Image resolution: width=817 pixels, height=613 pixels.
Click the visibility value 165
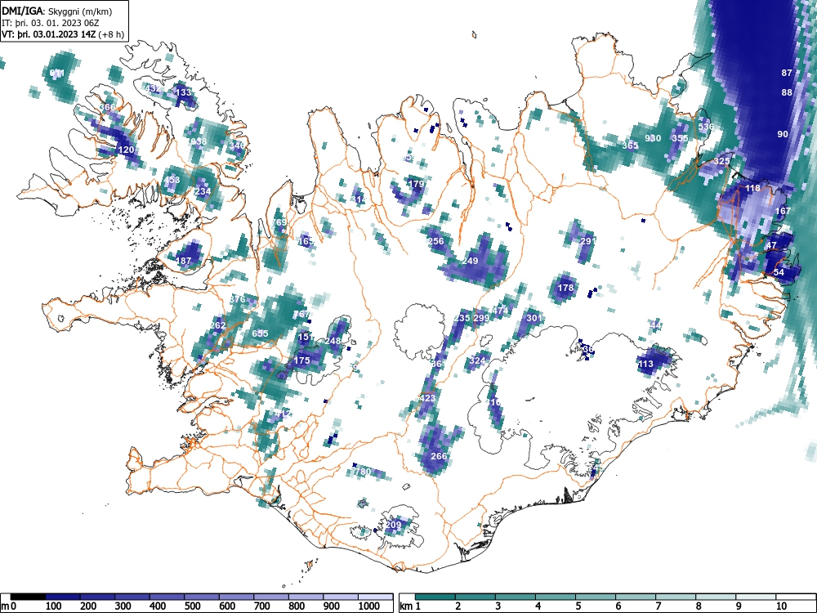coord(306,241)
